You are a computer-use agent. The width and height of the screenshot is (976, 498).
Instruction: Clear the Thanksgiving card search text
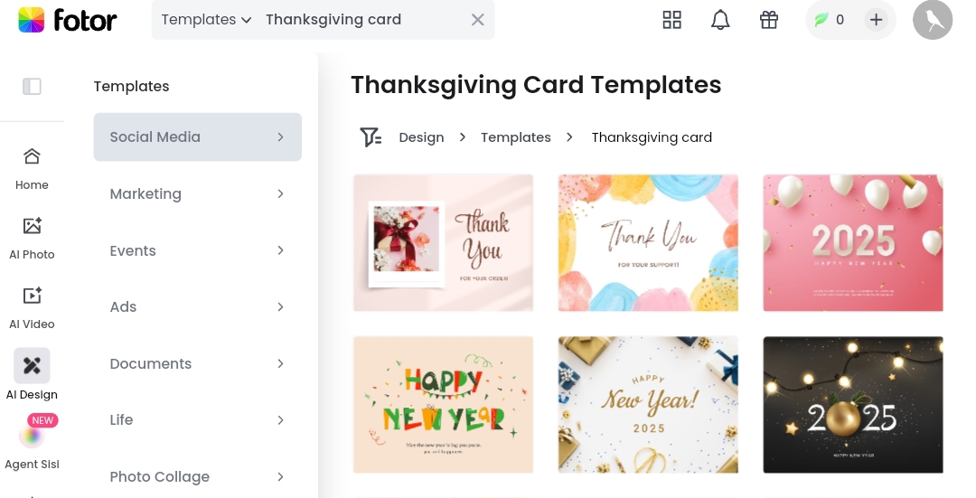[x=477, y=20]
